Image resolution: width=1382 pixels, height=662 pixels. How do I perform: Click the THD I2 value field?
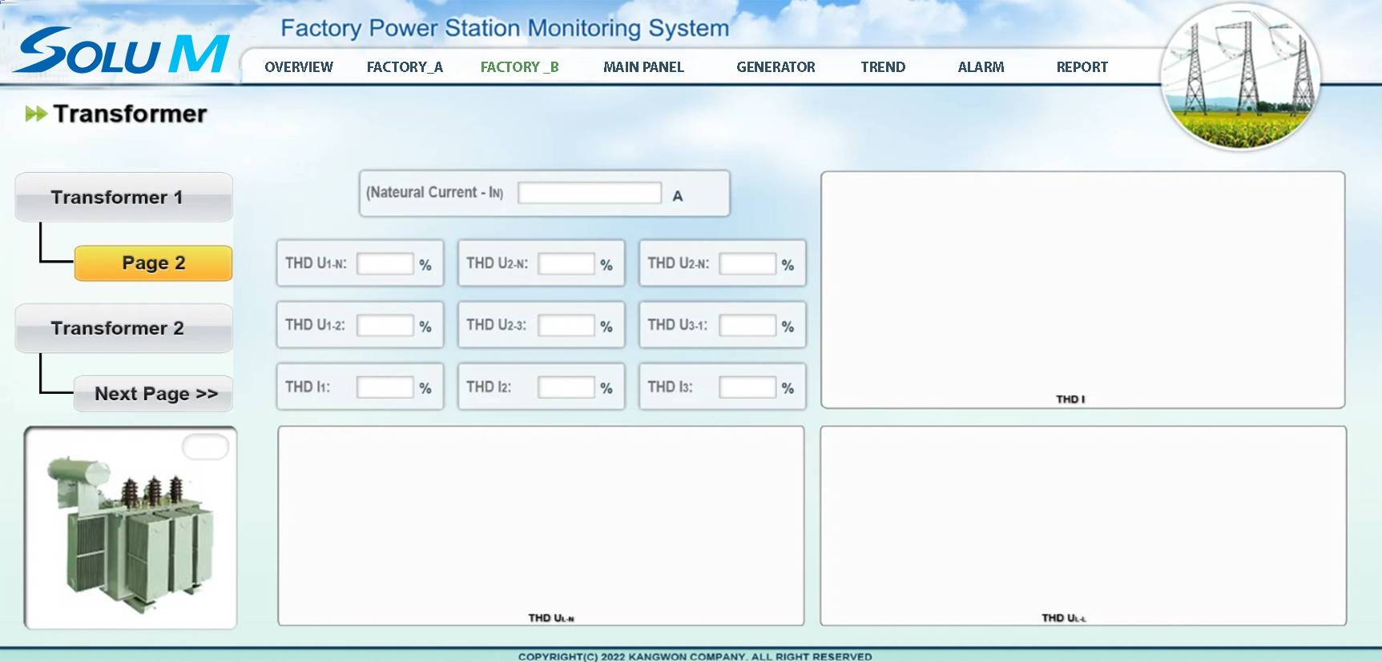tap(566, 387)
